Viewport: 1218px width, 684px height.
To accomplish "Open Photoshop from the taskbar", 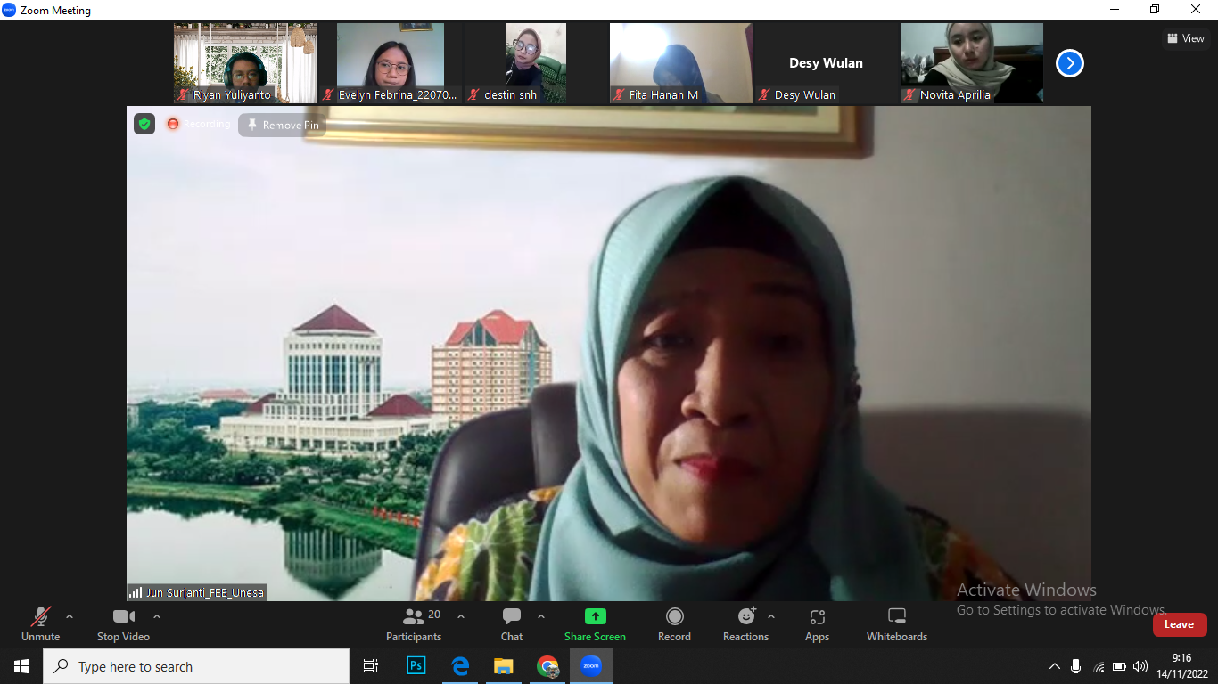I will 416,666.
